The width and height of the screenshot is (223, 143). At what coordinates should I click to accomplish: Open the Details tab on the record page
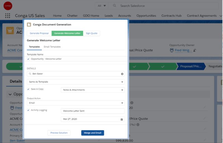coord(16,81)
